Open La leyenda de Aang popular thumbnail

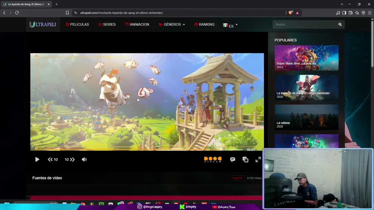[307, 87]
